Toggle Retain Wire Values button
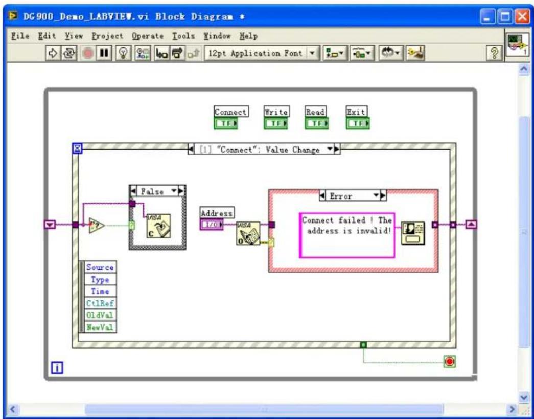Viewport: 534px width, 419px height. tap(142, 54)
